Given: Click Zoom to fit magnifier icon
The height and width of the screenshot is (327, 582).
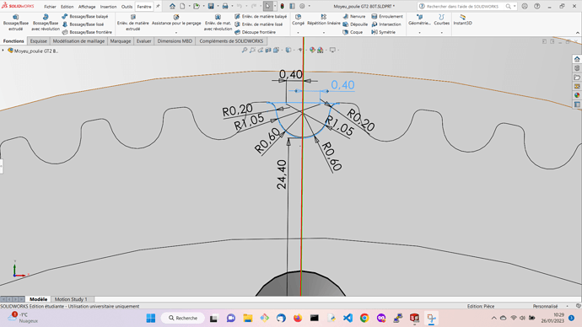Looking at the screenshot, I should [245, 50].
